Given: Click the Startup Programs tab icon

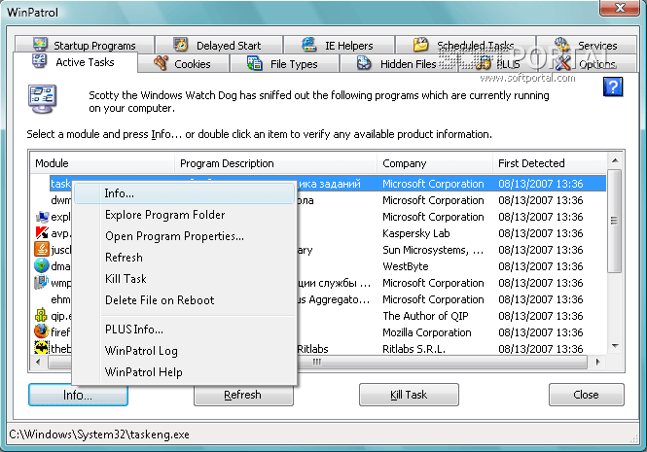Looking at the screenshot, I should click(x=40, y=45).
